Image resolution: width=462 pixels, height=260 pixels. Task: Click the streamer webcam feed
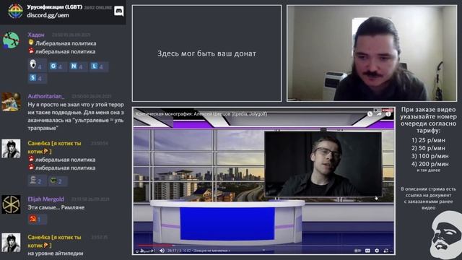coord(372,53)
